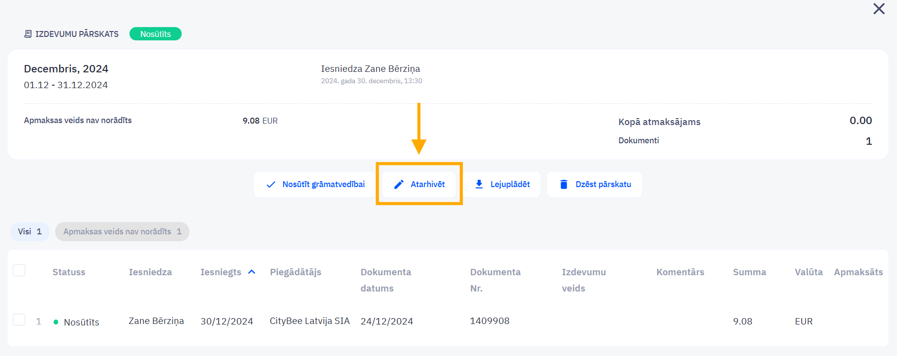Screen dimensions: 897x356
Task: Sort by the Dokumenta Nr. column header
Action: coord(495,280)
